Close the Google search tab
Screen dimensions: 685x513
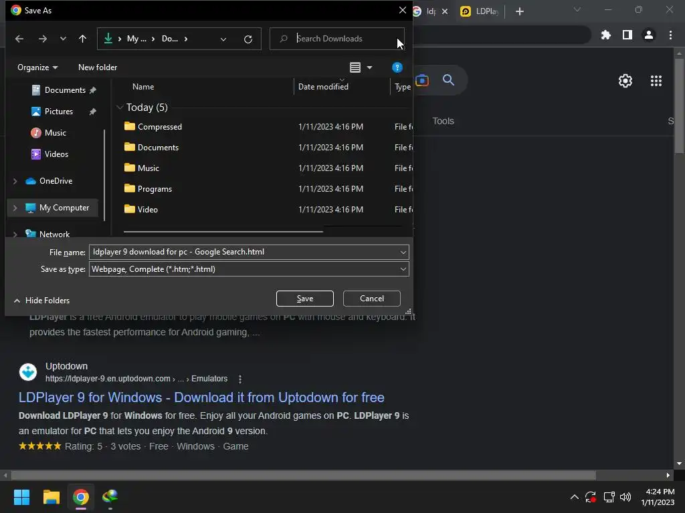pyautogui.click(x=445, y=11)
